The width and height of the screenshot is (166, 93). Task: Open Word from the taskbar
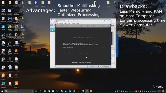tap(53, 91)
